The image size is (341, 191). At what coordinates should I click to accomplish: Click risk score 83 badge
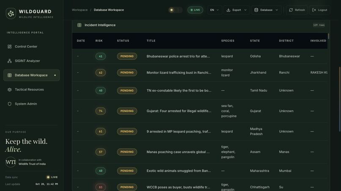100,187
